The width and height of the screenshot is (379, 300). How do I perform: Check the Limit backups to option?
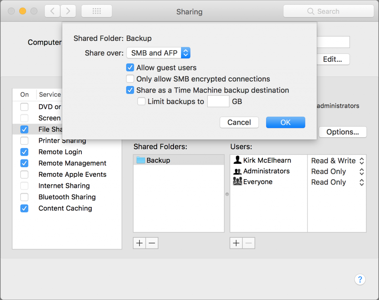click(141, 101)
